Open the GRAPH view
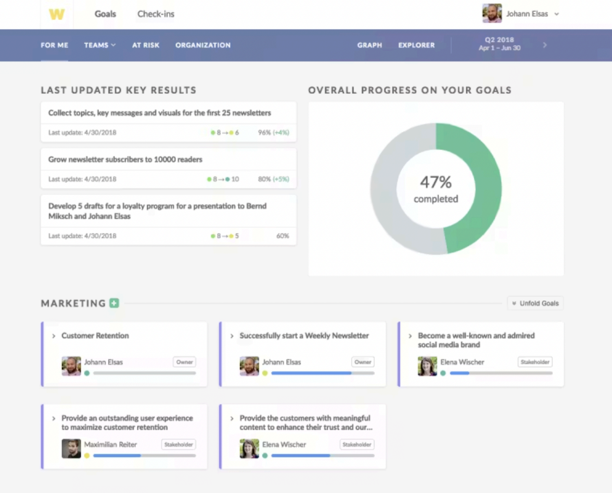 369,45
